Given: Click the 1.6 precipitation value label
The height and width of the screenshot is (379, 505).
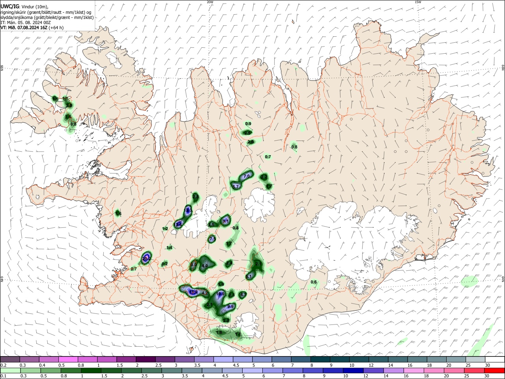Looking at the screenshot, I should (x=118, y=214).
